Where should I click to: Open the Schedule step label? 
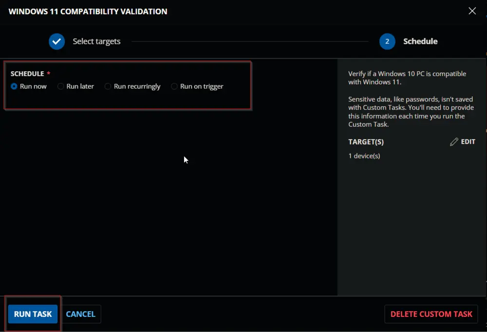pos(420,41)
